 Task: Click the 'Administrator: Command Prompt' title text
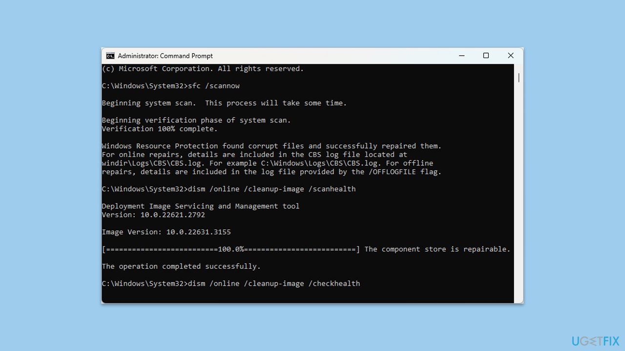[x=165, y=56]
